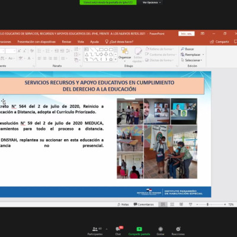This screenshot has height=237, width=237.
Task: Open Comentarios in the status bar
Action: (x=143, y=204)
